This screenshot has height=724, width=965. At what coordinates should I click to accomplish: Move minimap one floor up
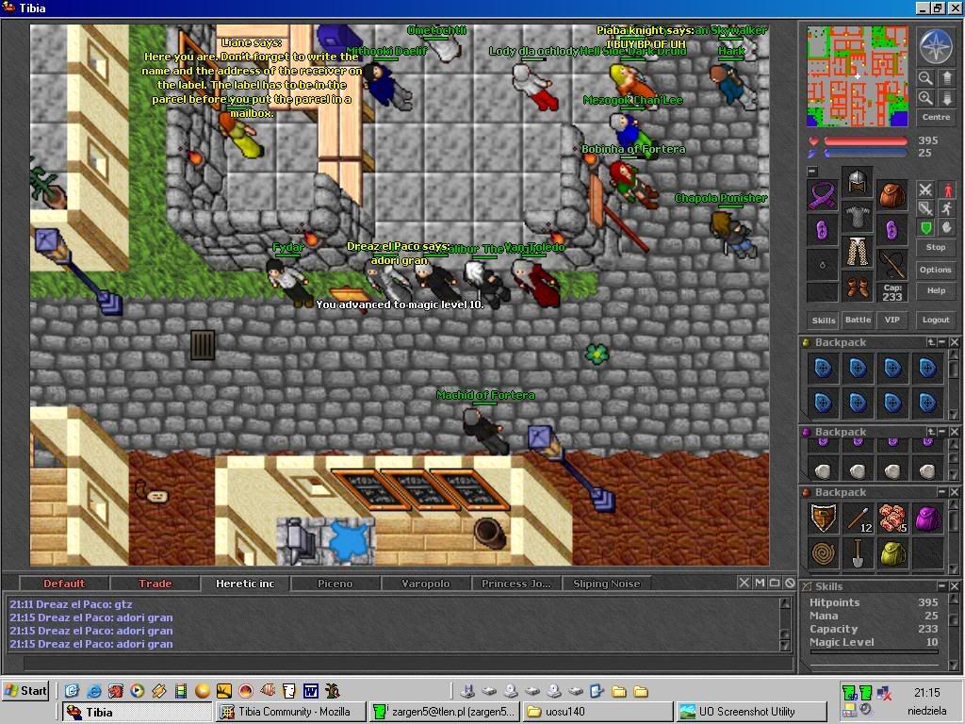coord(946,77)
